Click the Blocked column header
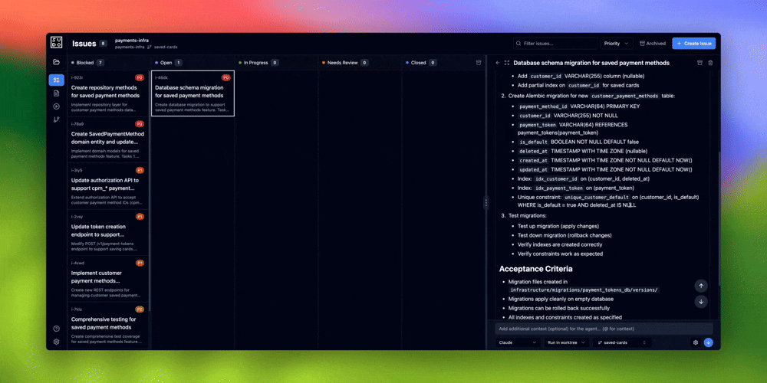This screenshot has width=767, height=383. [x=84, y=63]
